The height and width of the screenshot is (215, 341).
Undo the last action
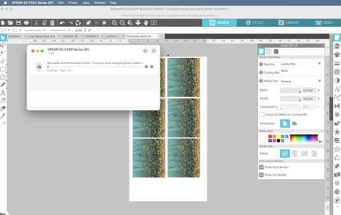coord(62,22)
